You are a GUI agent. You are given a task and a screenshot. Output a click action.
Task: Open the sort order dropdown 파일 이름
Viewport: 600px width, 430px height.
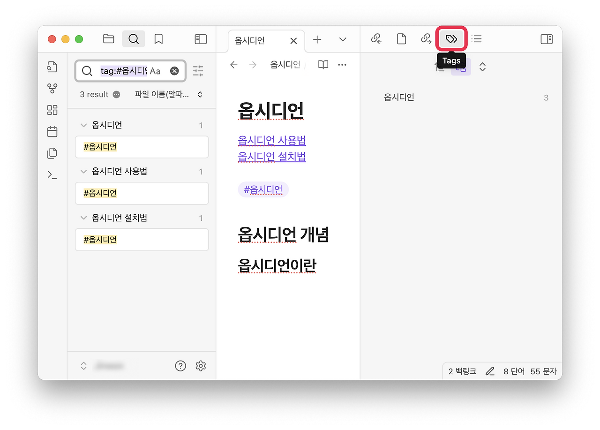coord(169,94)
